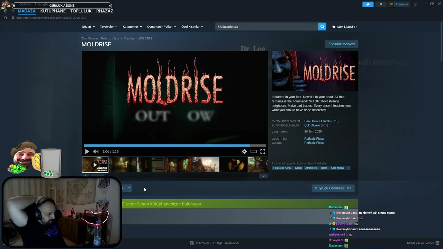The height and width of the screenshot is (249, 443).
Task: Expand the Tavsiyeler dropdown menu
Action: point(109,27)
